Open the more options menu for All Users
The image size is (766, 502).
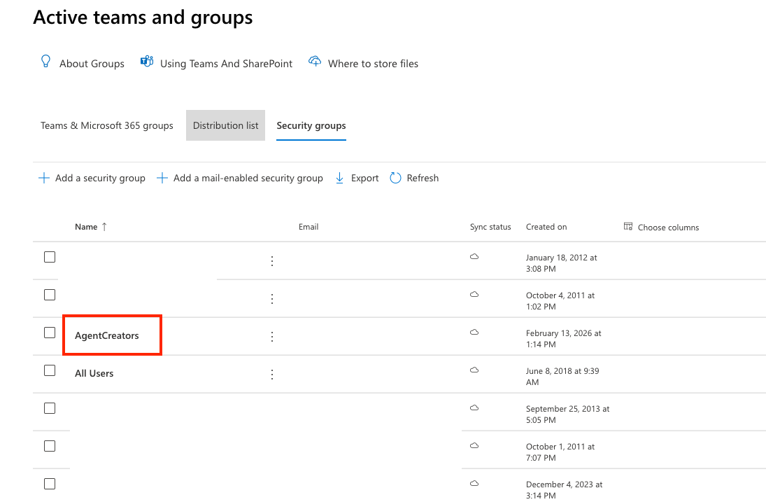pyautogui.click(x=272, y=373)
